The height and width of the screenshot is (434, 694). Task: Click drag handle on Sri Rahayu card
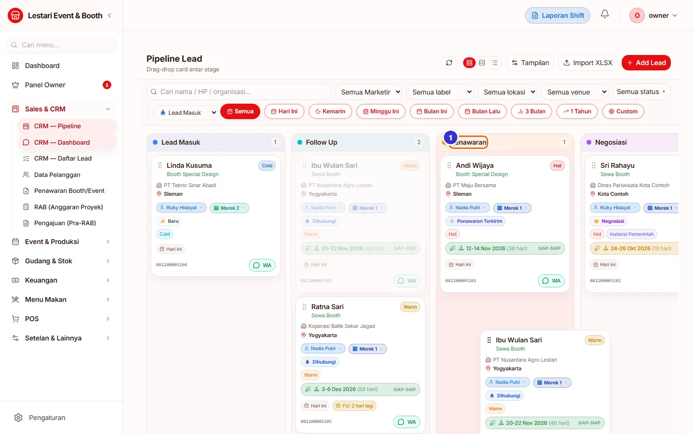tap(594, 165)
